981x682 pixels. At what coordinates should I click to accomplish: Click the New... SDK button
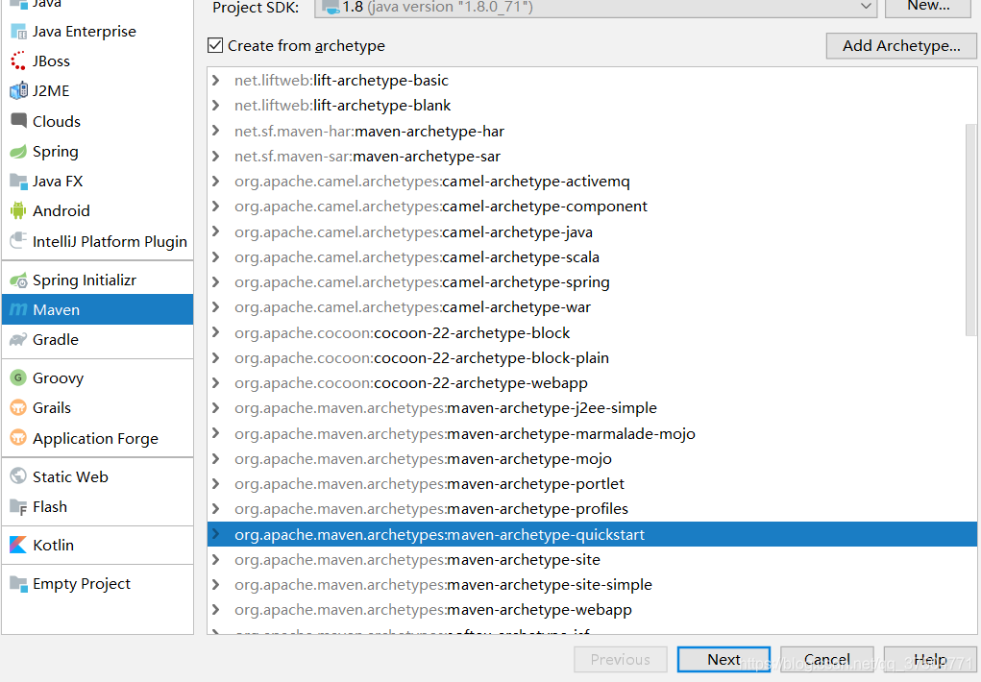pos(928,8)
